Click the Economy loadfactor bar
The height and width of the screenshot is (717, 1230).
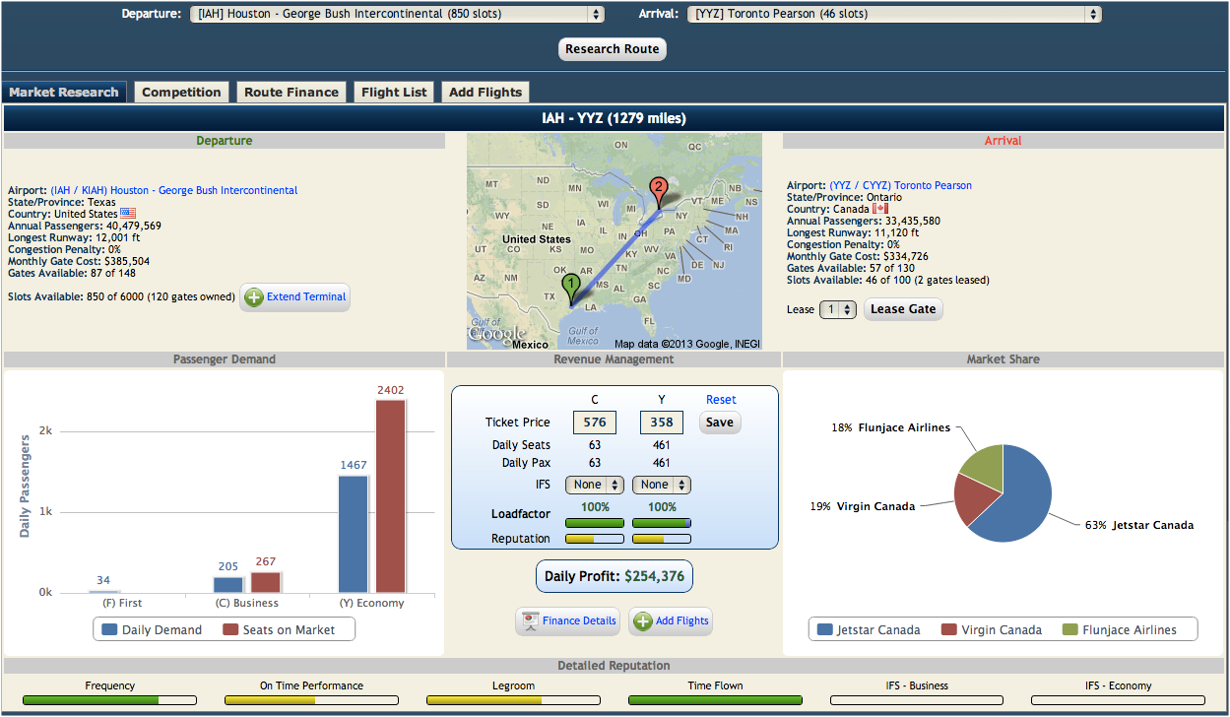click(662, 523)
